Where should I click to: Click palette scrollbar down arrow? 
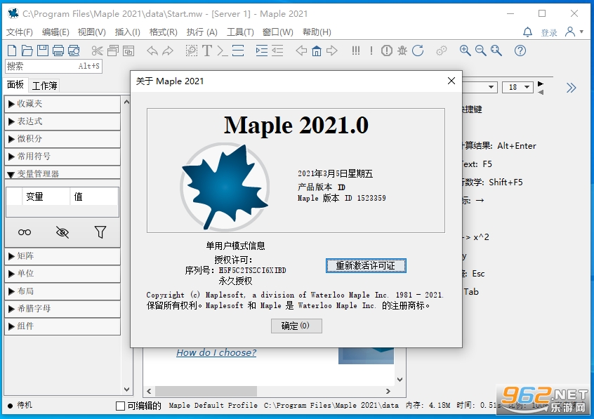[126, 390]
